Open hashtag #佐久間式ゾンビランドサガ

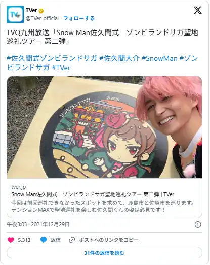(52, 58)
